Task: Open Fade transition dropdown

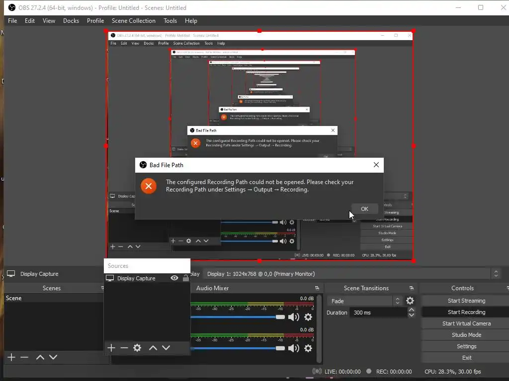Action: click(x=365, y=301)
